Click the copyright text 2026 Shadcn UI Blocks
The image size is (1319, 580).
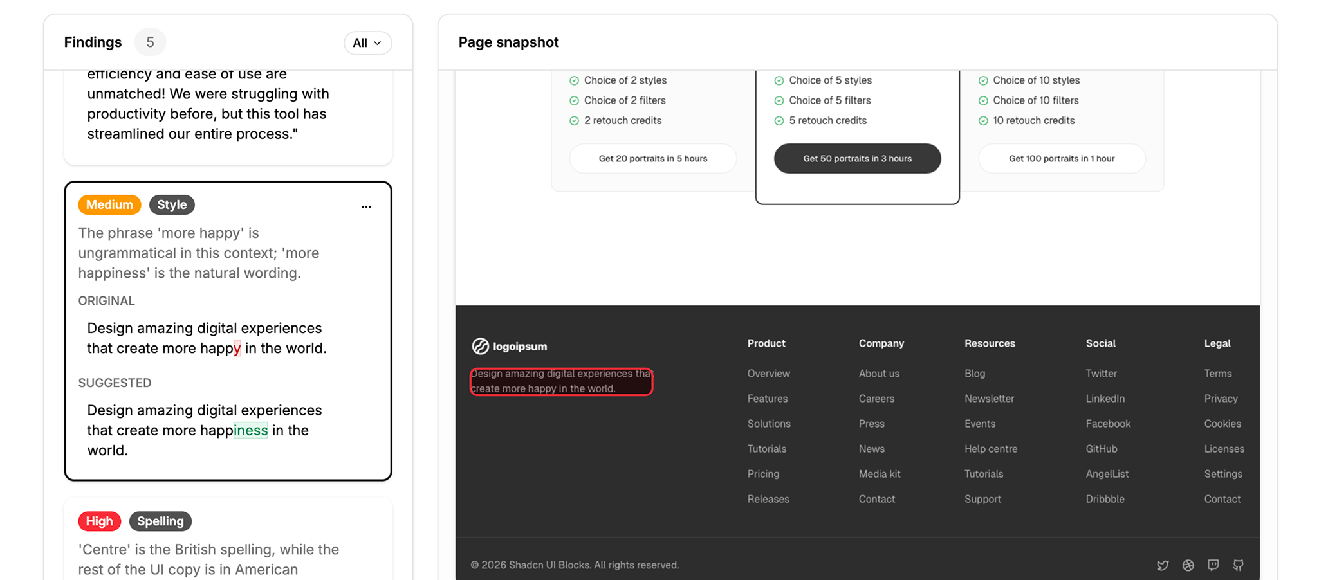[575, 565]
